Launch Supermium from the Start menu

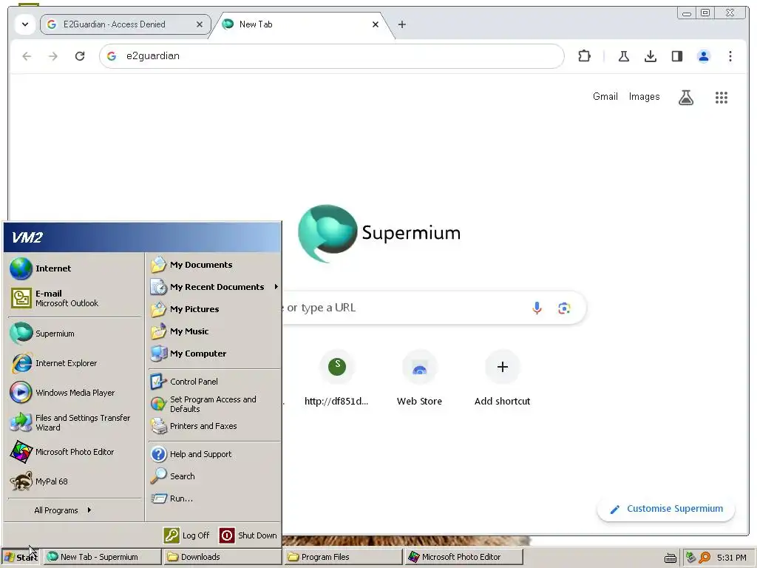74,334
